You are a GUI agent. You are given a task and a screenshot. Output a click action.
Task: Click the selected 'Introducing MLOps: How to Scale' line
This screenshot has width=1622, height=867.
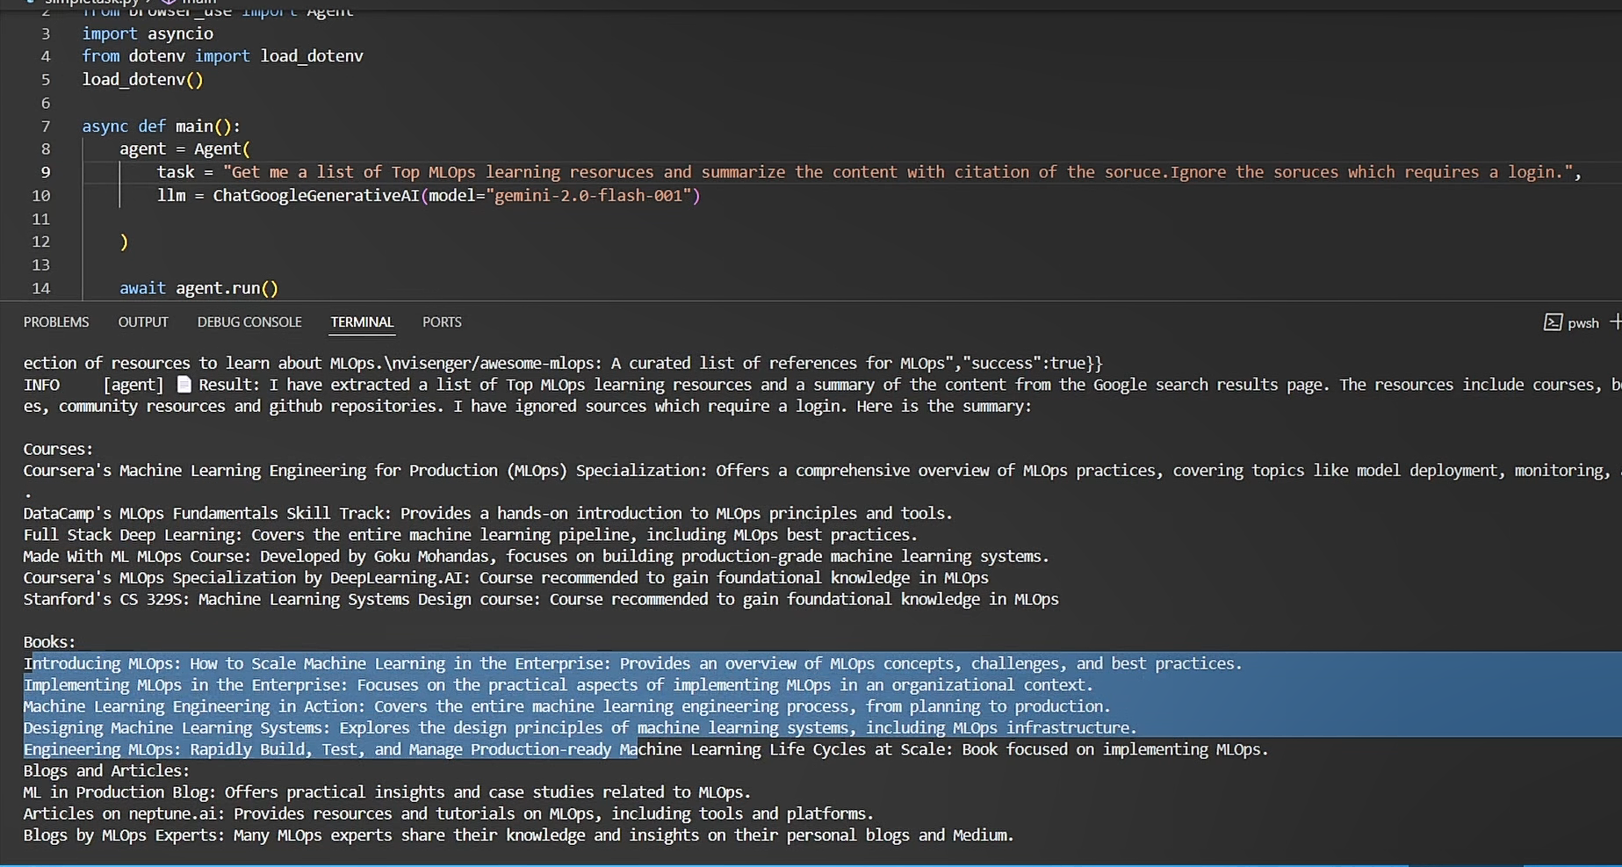(633, 663)
